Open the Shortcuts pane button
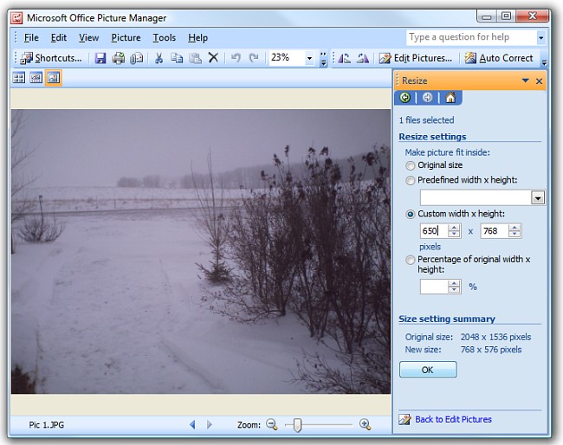This screenshot has width=563, height=445. pyautogui.click(x=51, y=58)
